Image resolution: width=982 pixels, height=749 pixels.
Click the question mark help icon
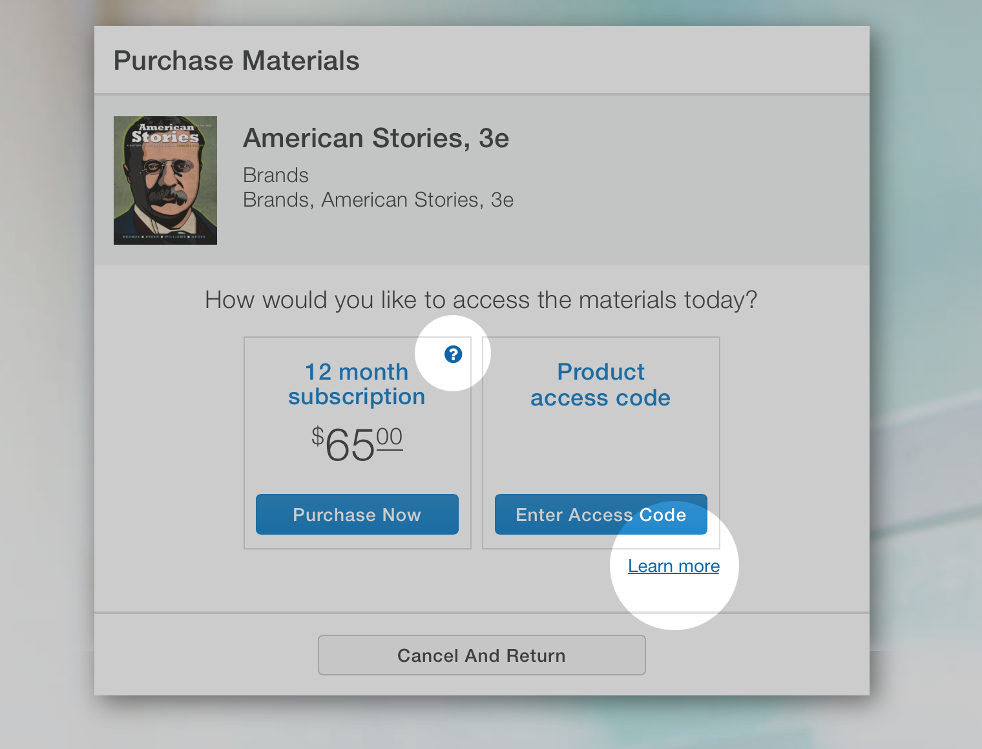454,354
